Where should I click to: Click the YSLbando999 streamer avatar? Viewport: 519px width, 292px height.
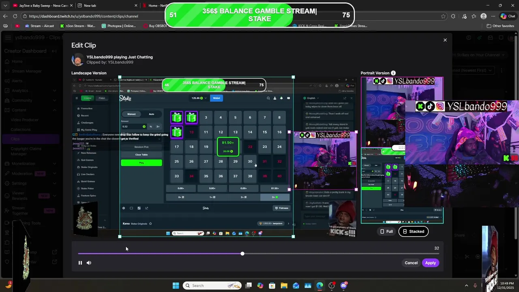coord(77,60)
